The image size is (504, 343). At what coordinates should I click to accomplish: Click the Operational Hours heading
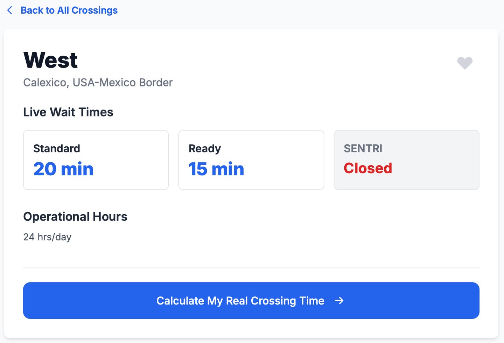75,217
